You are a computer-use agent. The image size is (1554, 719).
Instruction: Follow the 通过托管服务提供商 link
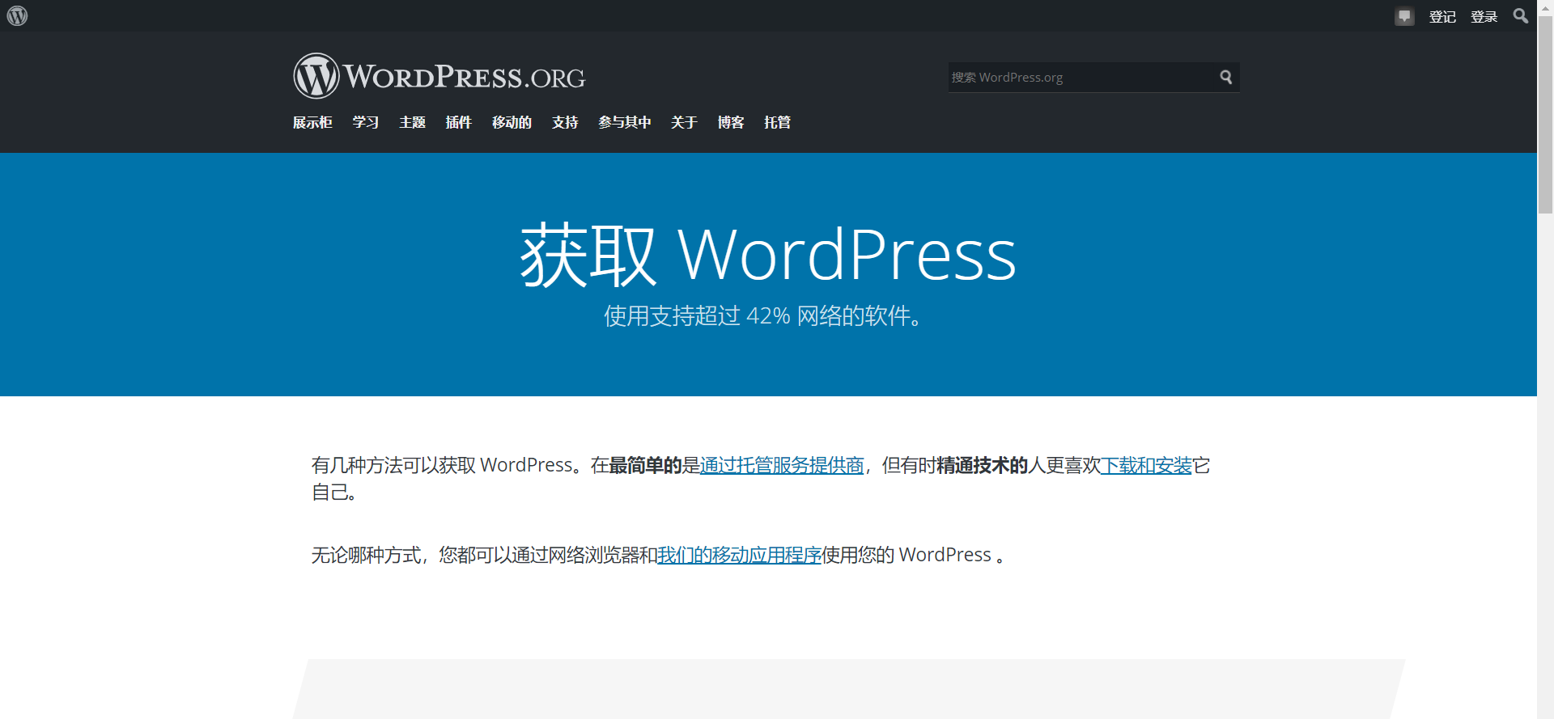coord(782,465)
